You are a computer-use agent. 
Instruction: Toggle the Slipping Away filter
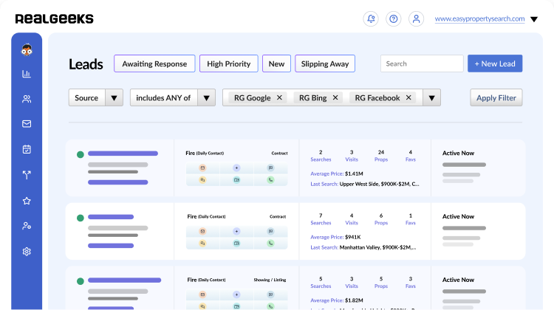[325, 64]
